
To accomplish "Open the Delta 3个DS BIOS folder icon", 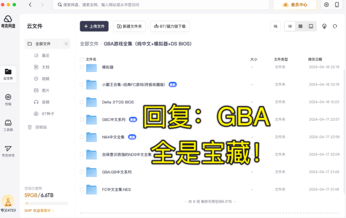I will point(92,102).
